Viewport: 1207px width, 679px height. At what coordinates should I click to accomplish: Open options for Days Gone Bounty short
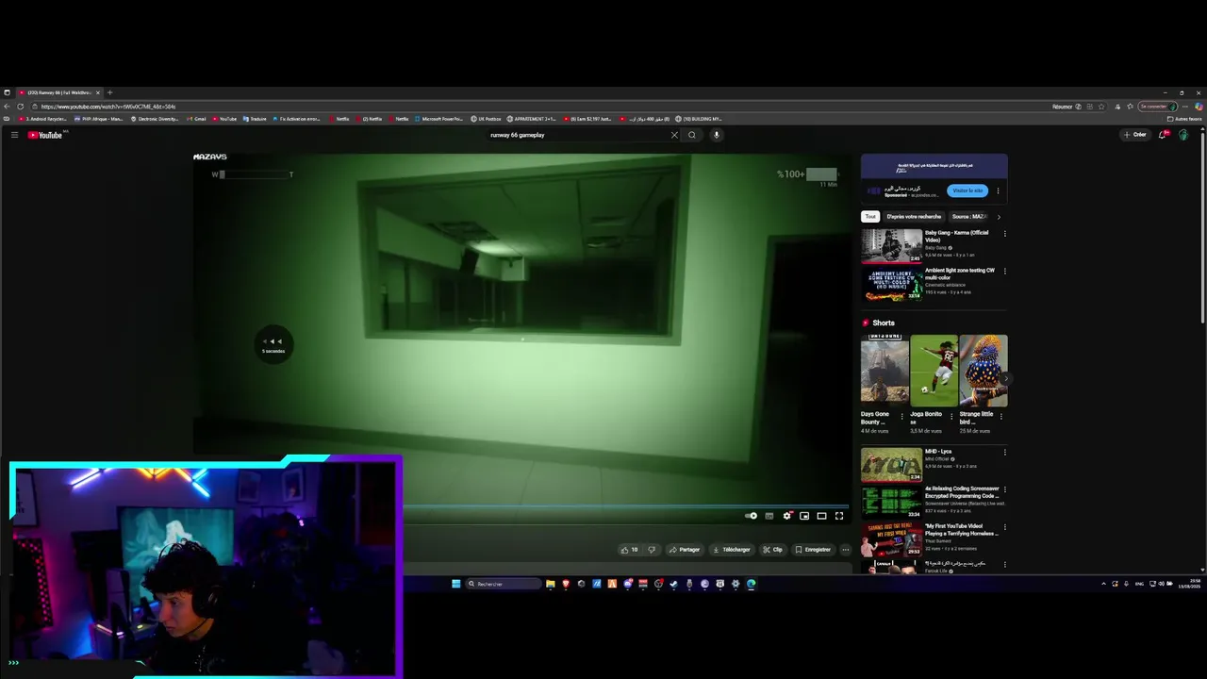902,416
